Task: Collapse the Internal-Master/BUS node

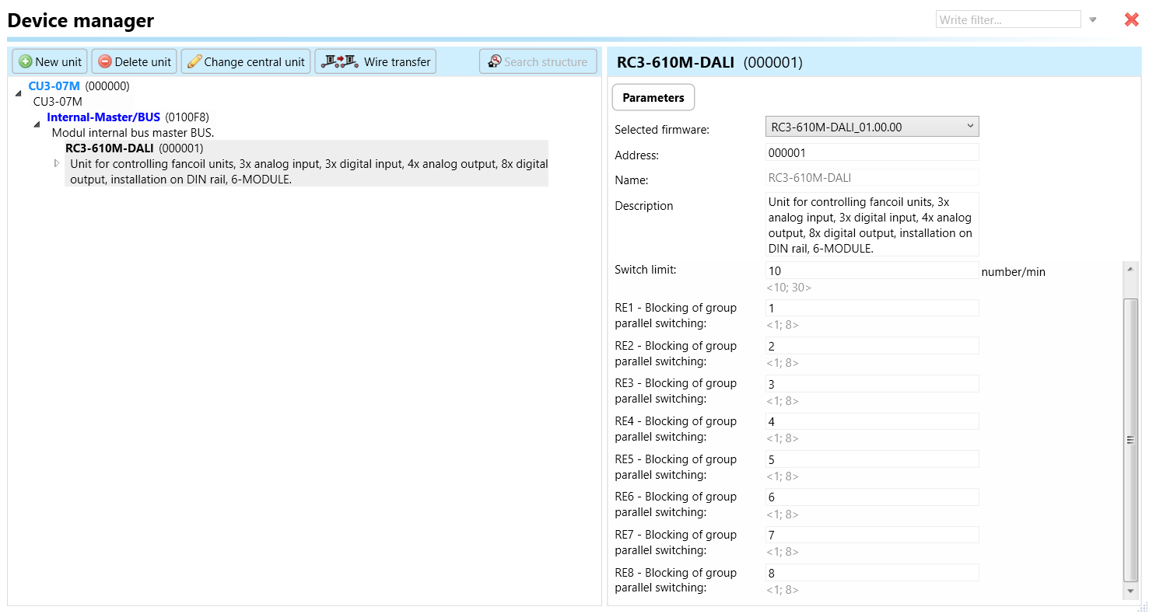Action: coord(37,124)
